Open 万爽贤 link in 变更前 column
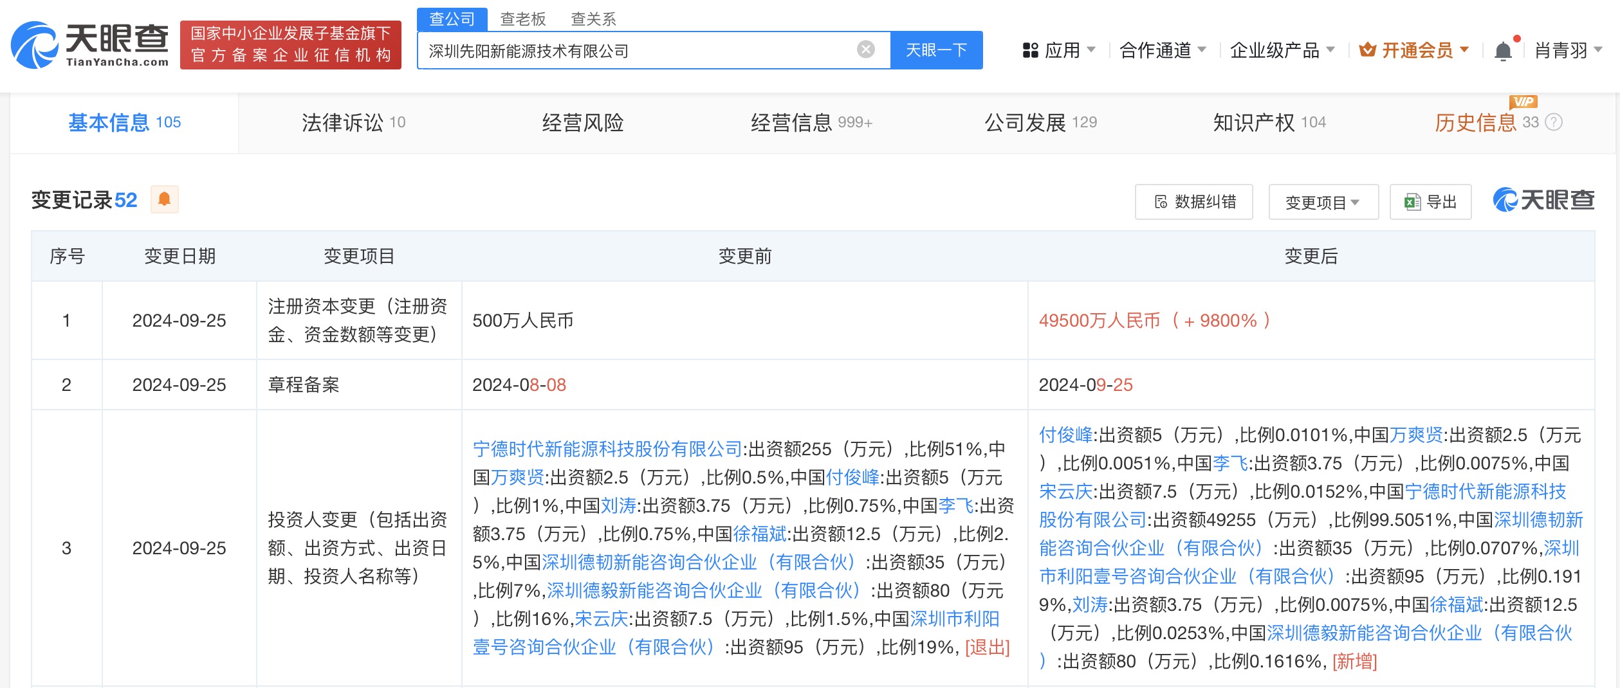The width and height of the screenshot is (1620, 688). coord(518,477)
